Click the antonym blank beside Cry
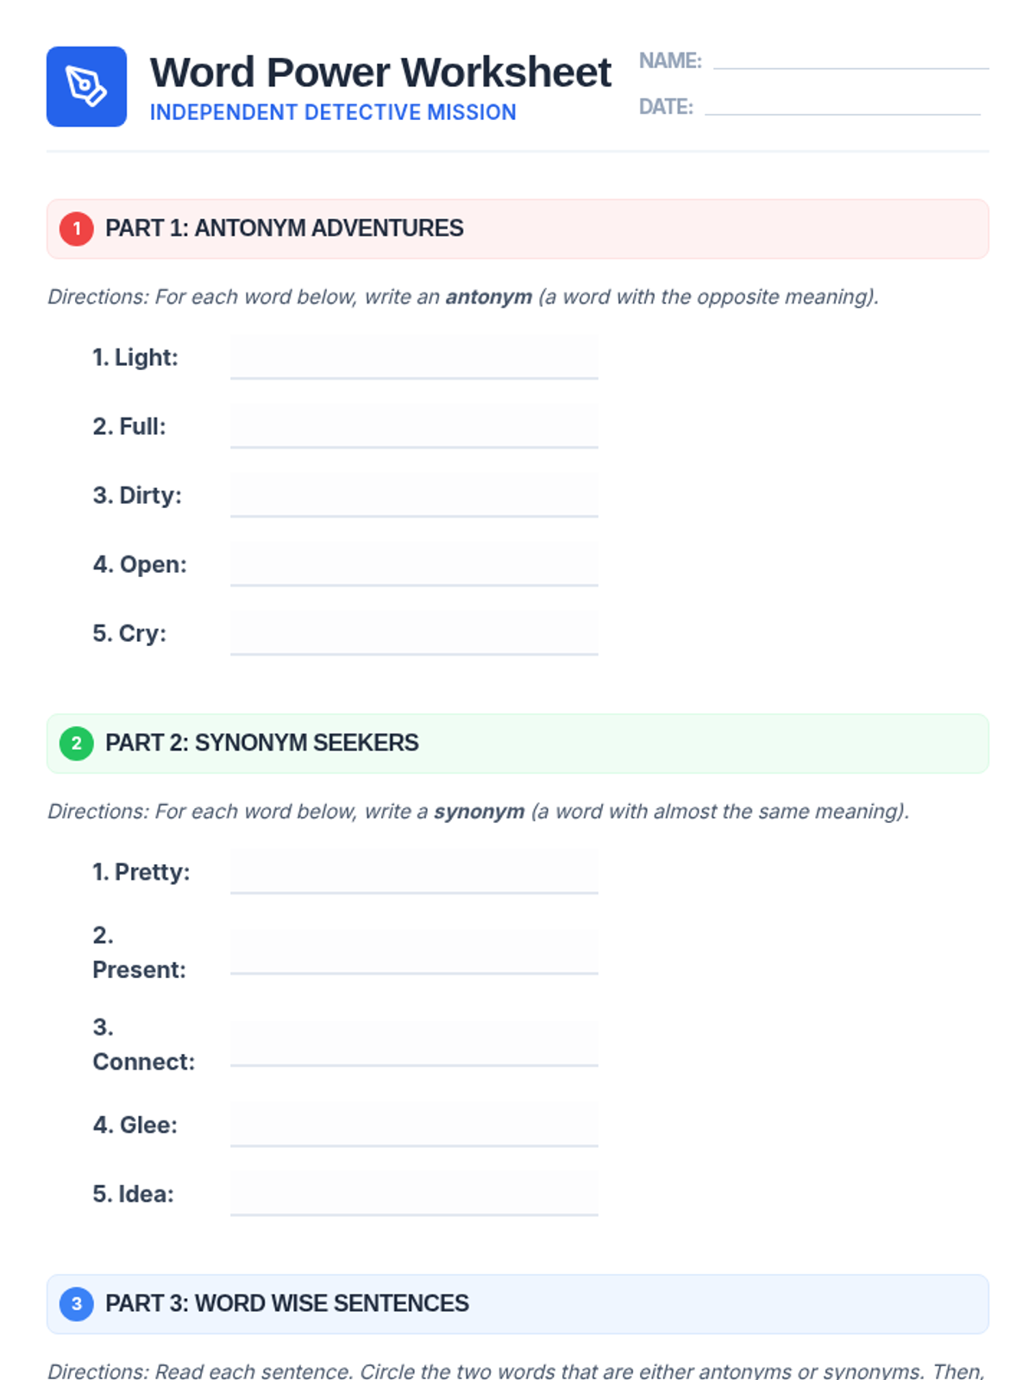Viewport: 1035px width, 1380px height. tap(414, 632)
